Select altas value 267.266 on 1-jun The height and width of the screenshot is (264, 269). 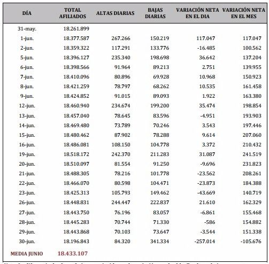click(121, 38)
